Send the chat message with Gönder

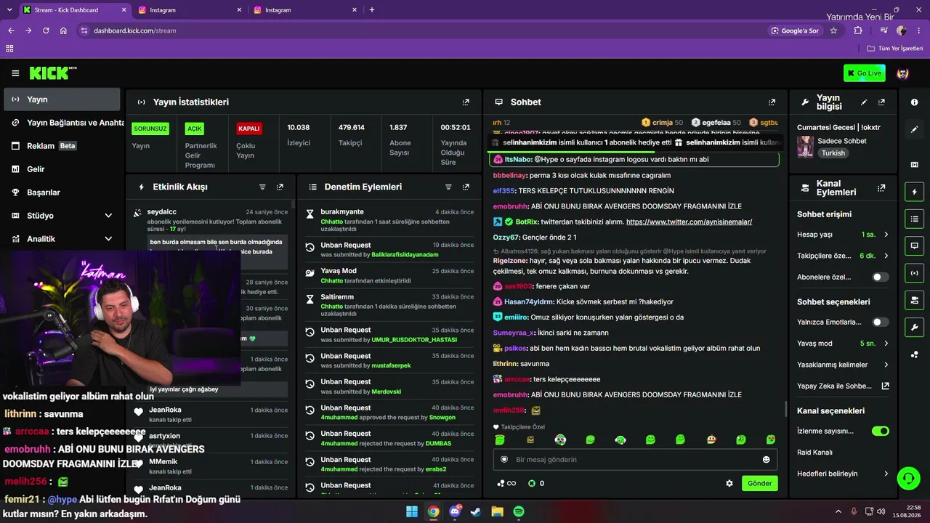coord(759,484)
